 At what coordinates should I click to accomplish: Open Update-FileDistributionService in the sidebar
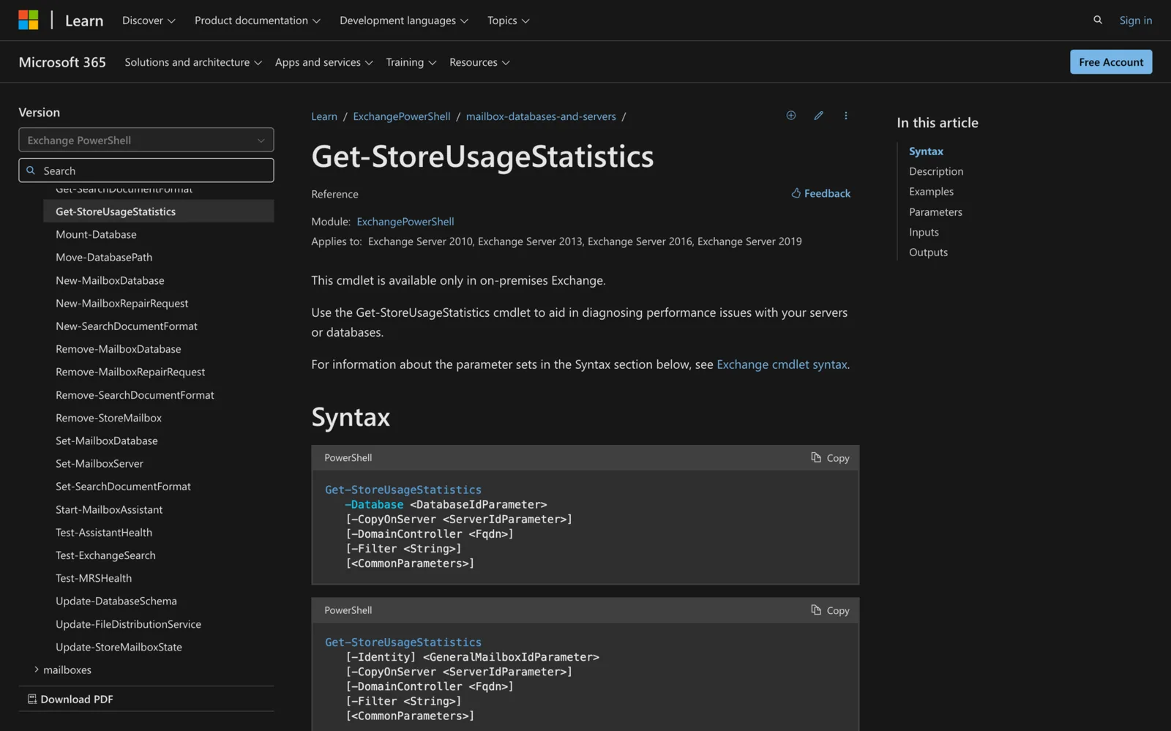point(128,624)
